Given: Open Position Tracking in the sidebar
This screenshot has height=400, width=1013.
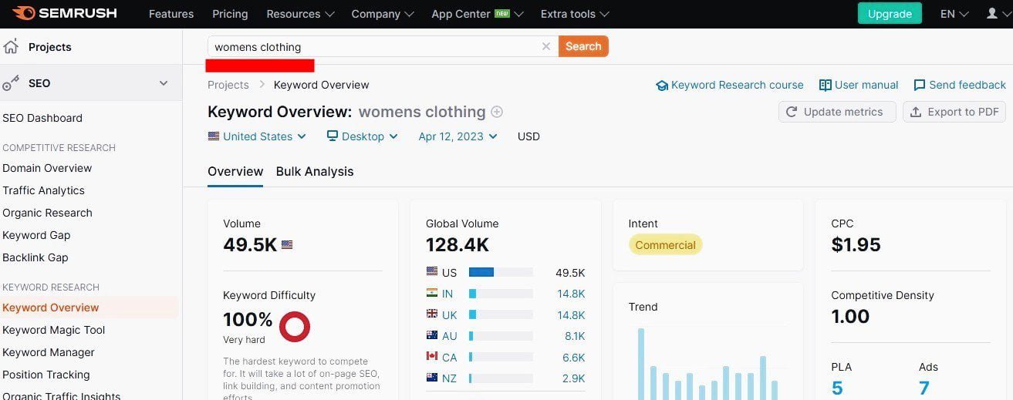Looking at the screenshot, I should (x=46, y=375).
